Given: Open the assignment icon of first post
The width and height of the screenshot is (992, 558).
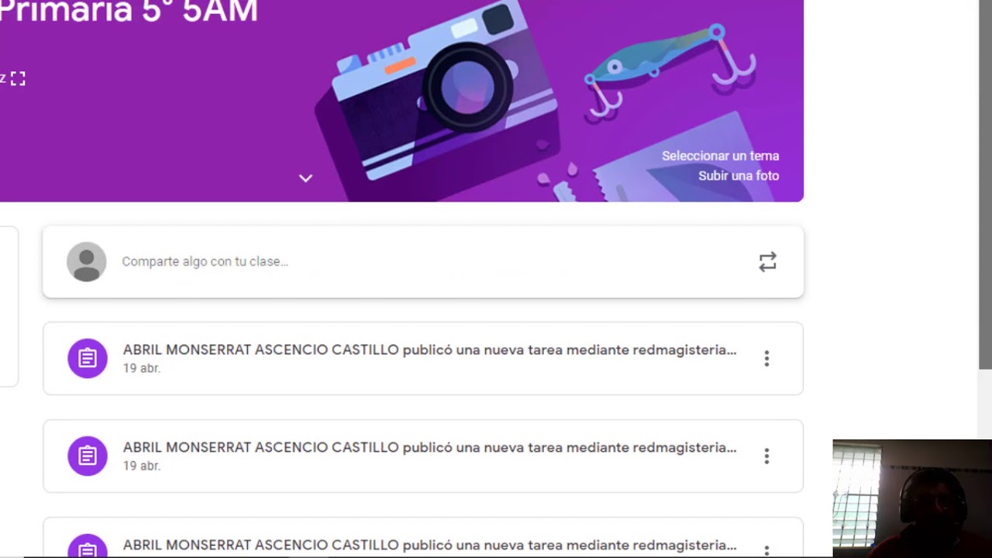Looking at the screenshot, I should (88, 358).
